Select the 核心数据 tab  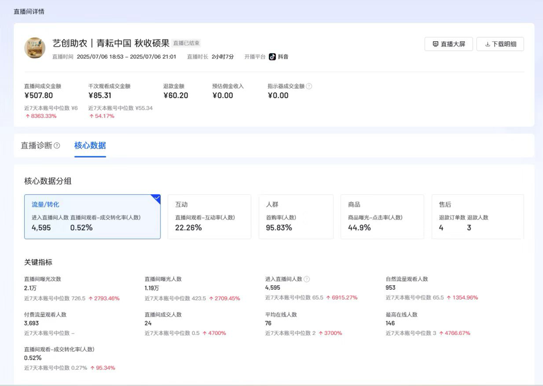coord(90,145)
